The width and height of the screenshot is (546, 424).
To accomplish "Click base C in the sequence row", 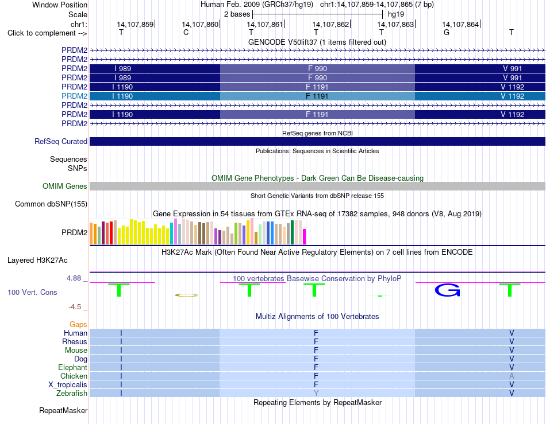I will coord(186,32).
